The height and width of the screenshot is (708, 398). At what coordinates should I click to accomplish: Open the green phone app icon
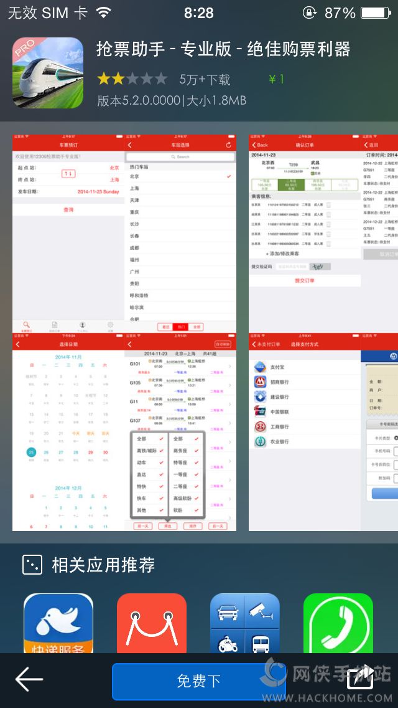[x=338, y=623]
